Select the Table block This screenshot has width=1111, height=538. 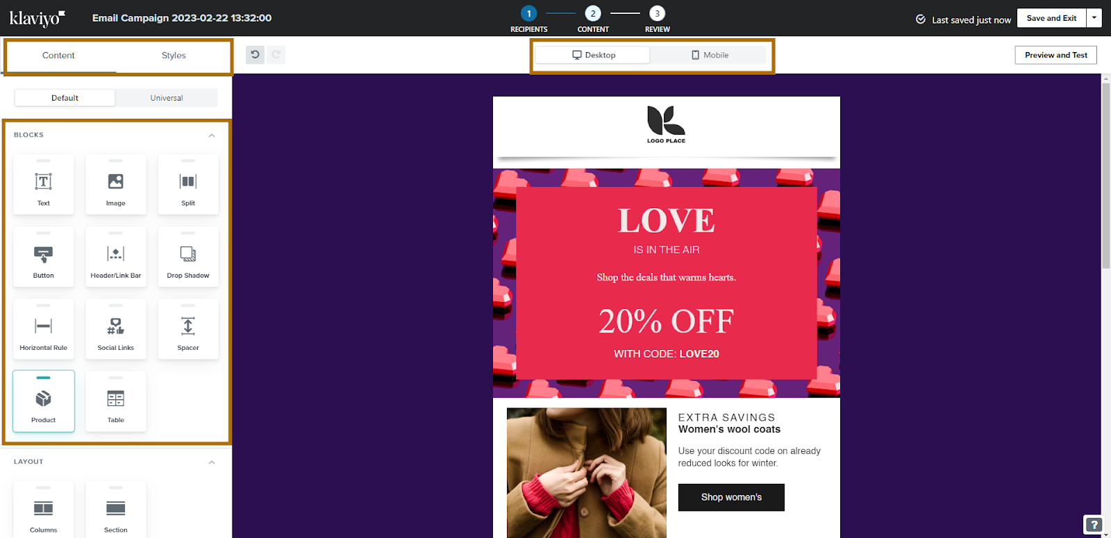pyautogui.click(x=116, y=401)
